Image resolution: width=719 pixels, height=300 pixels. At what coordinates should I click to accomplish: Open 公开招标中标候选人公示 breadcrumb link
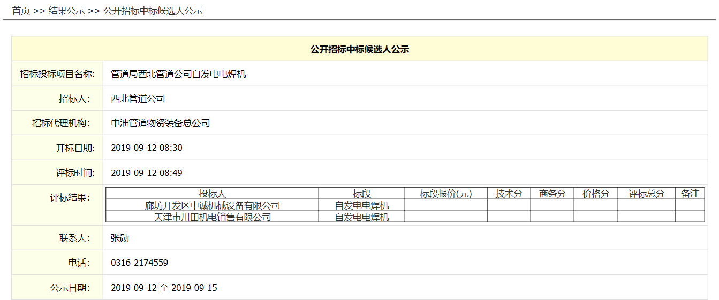[x=153, y=11]
